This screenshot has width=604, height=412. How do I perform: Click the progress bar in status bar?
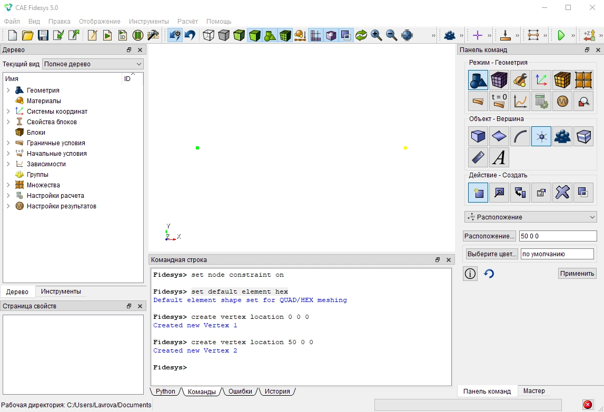pyautogui.click(x=468, y=405)
